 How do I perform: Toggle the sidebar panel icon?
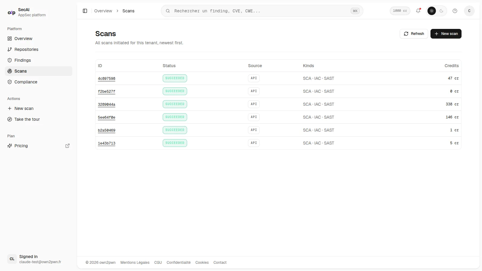click(85, 11)
